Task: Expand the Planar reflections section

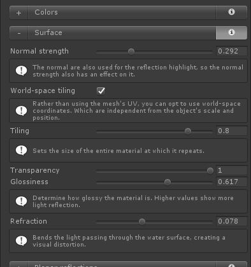Action: pos(18,266)
